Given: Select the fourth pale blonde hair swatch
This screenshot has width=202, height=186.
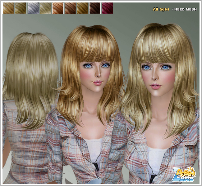Looking at the screenshot, I should pyautogui.click(x=45, y=8).
